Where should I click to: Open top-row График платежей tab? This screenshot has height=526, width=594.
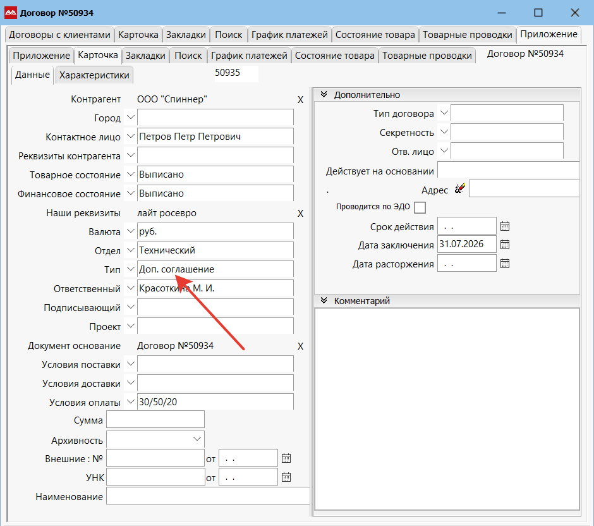point(289,35)
